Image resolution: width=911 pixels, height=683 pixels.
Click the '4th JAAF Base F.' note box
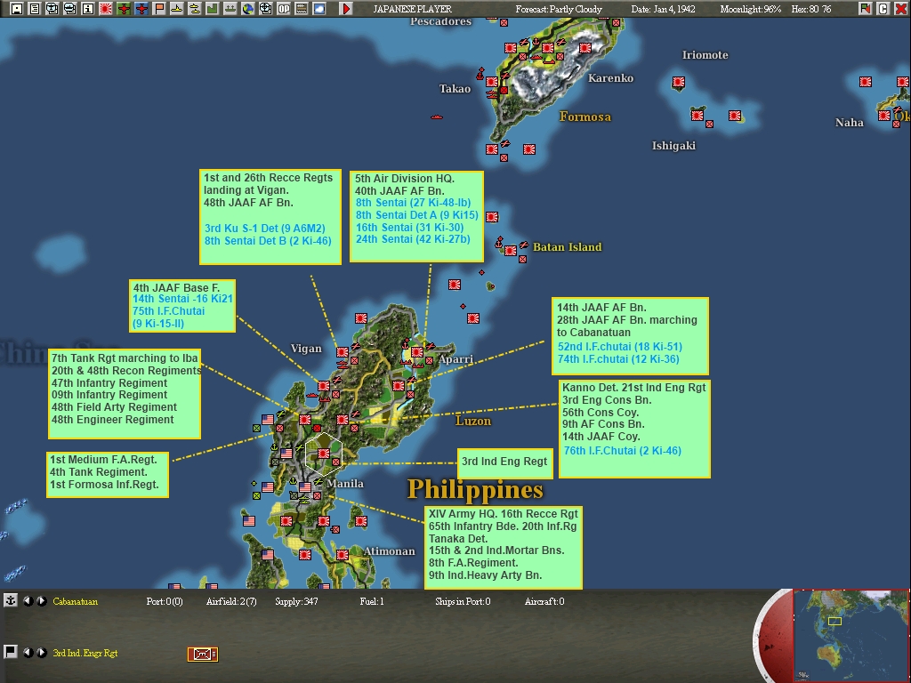pos(182,306)
